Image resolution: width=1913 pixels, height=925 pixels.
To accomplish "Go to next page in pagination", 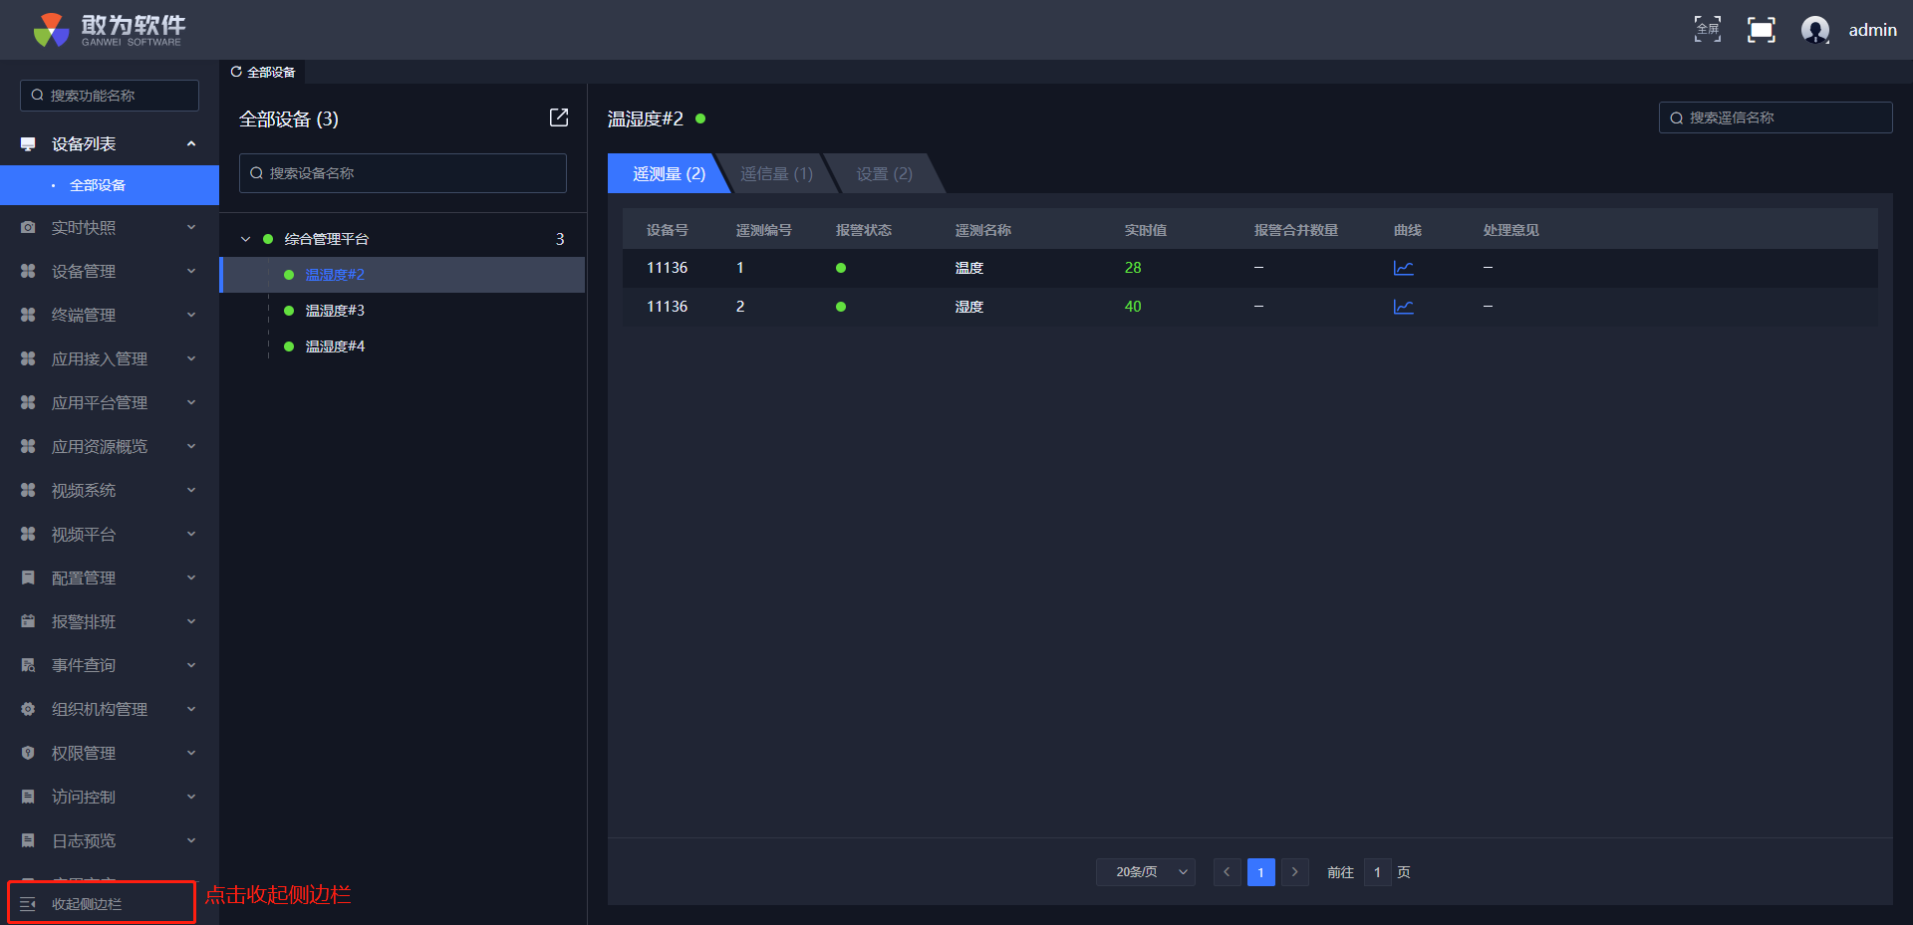I will [x=1294, y=872].
